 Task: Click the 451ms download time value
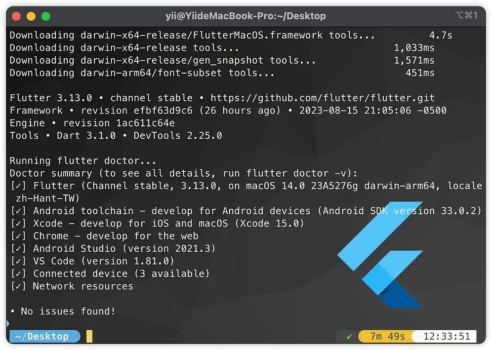coord(420,73)
